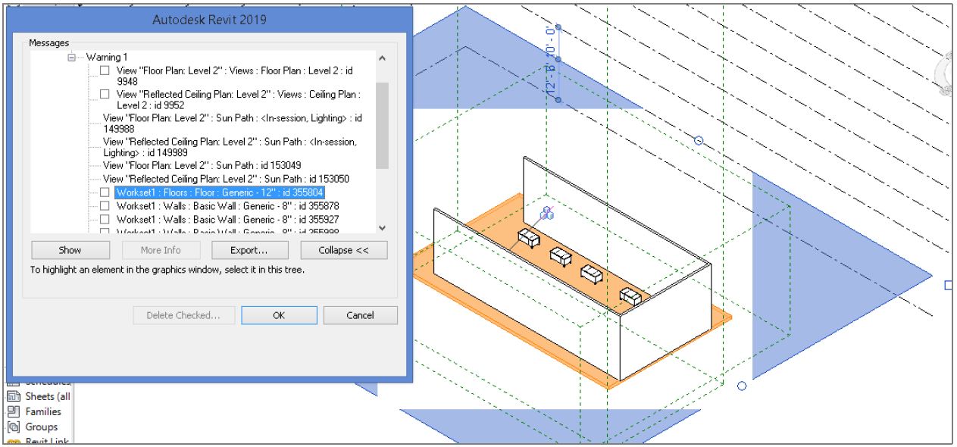Click the Messages list scroll-down arrow
This screenshot has height=447, width=957.
coord(382,227)
